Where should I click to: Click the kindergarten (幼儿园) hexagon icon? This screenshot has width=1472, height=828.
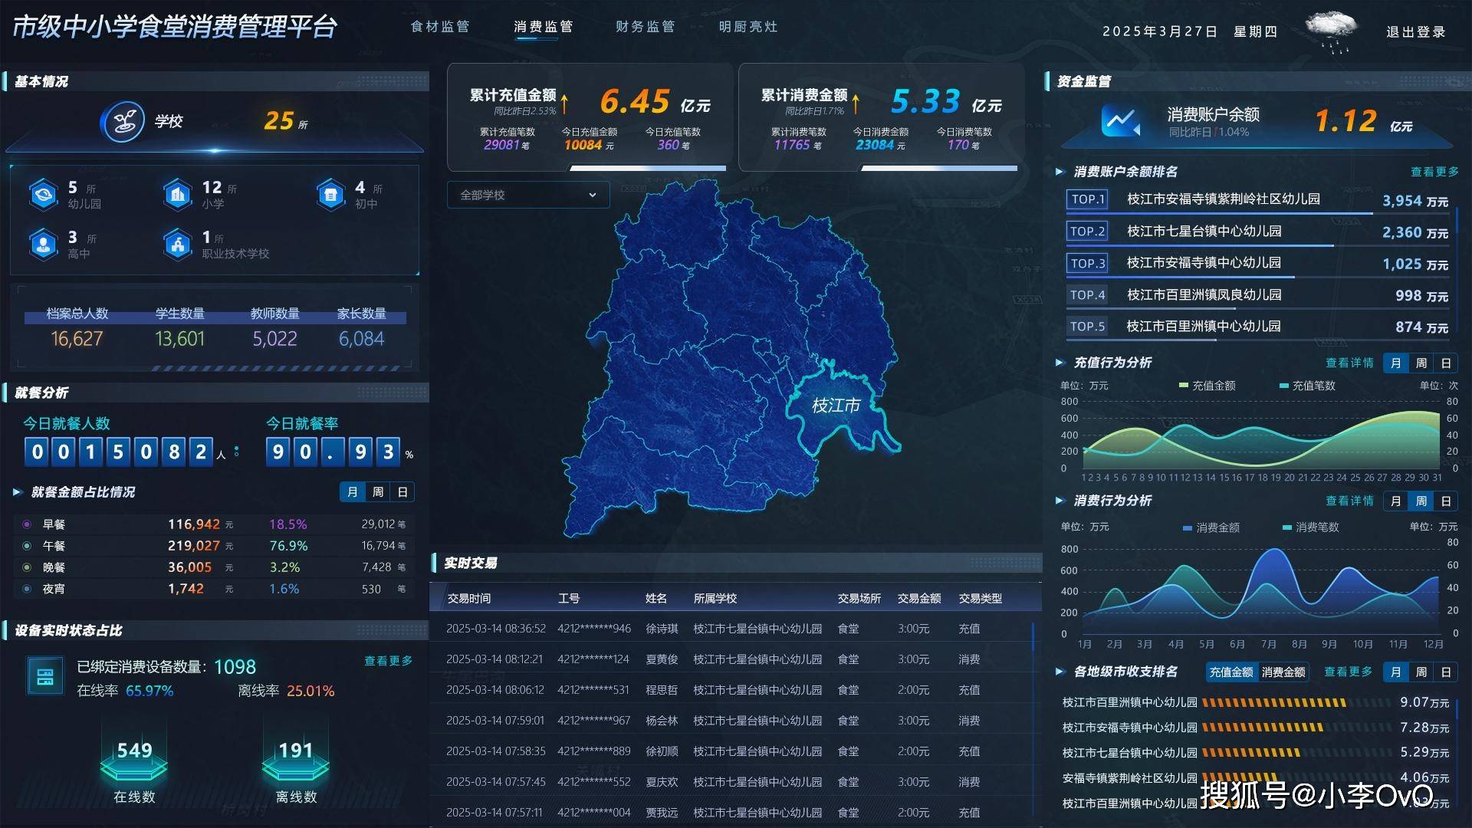pyautogui.click(x=43, y=195)
